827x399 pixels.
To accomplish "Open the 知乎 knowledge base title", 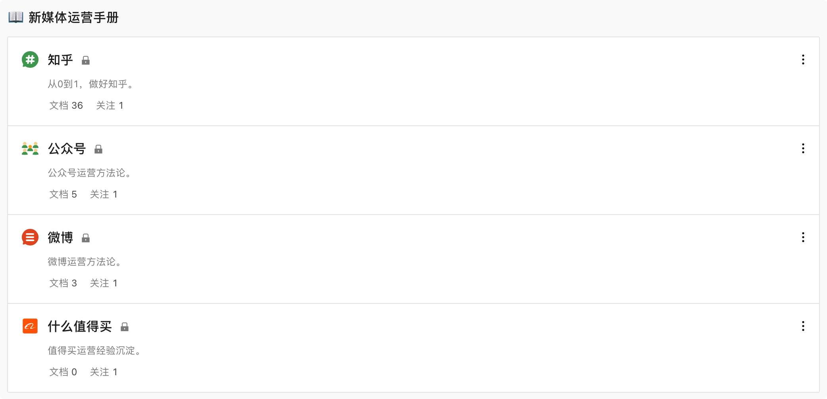I will click(x=60, y=60).
